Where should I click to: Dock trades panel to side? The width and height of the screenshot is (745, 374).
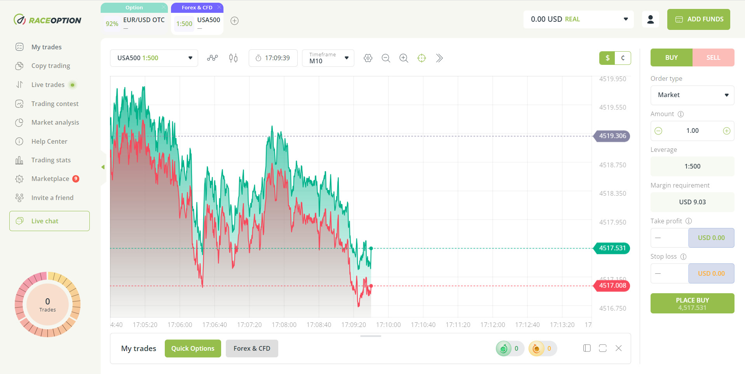coord(587,348)
